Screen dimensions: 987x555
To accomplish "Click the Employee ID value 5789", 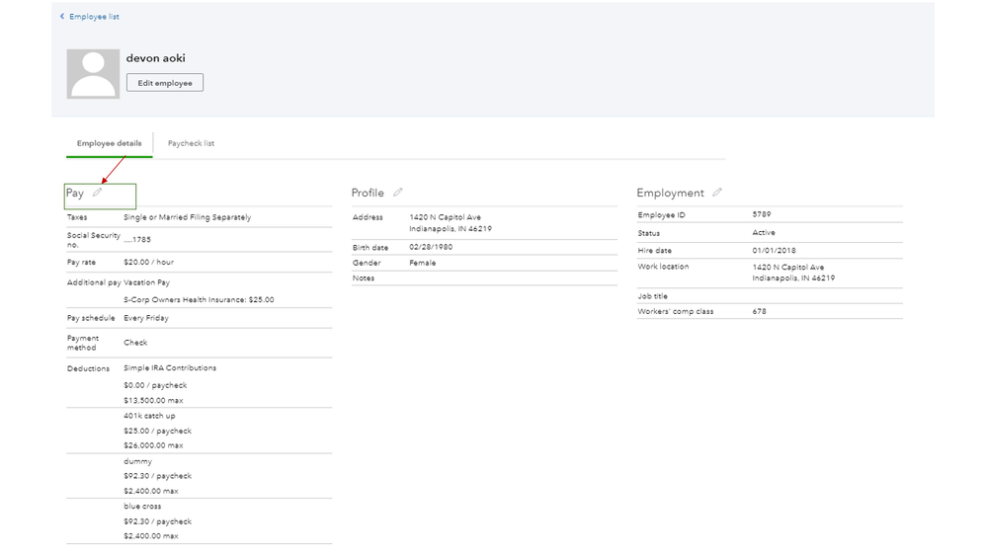I will [x=762, y=214].
